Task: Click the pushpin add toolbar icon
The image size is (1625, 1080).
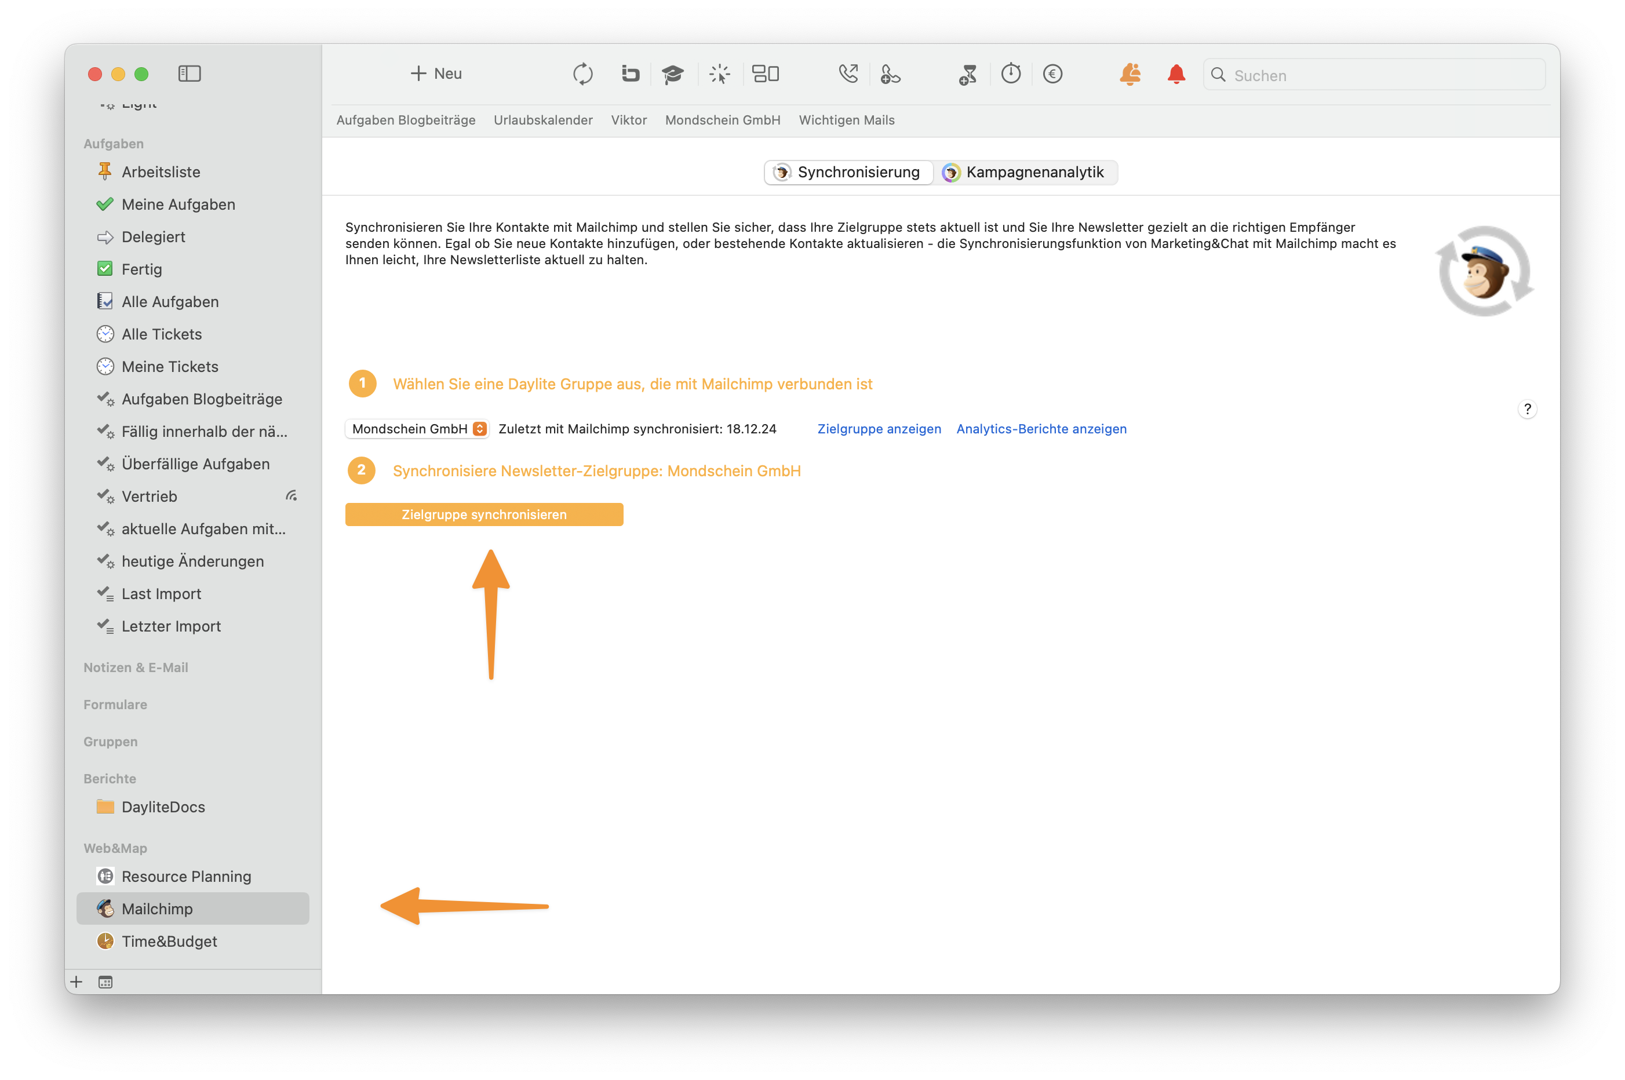Action: coord(968,74)
